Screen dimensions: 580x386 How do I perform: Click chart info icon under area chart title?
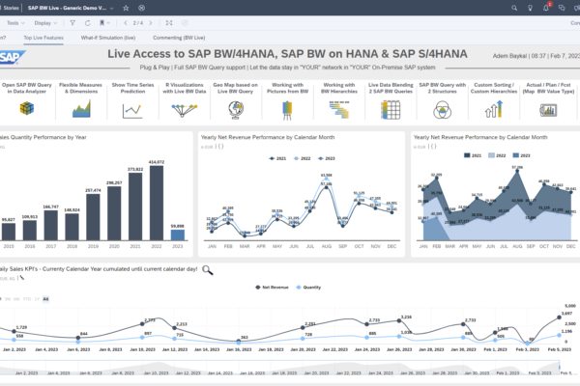point(432,147)
